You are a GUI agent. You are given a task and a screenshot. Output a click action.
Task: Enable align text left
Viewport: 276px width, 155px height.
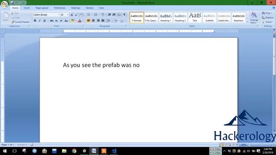pyautogui.click(x=88, y=21)
